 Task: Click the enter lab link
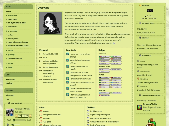(x=10, y=79)
